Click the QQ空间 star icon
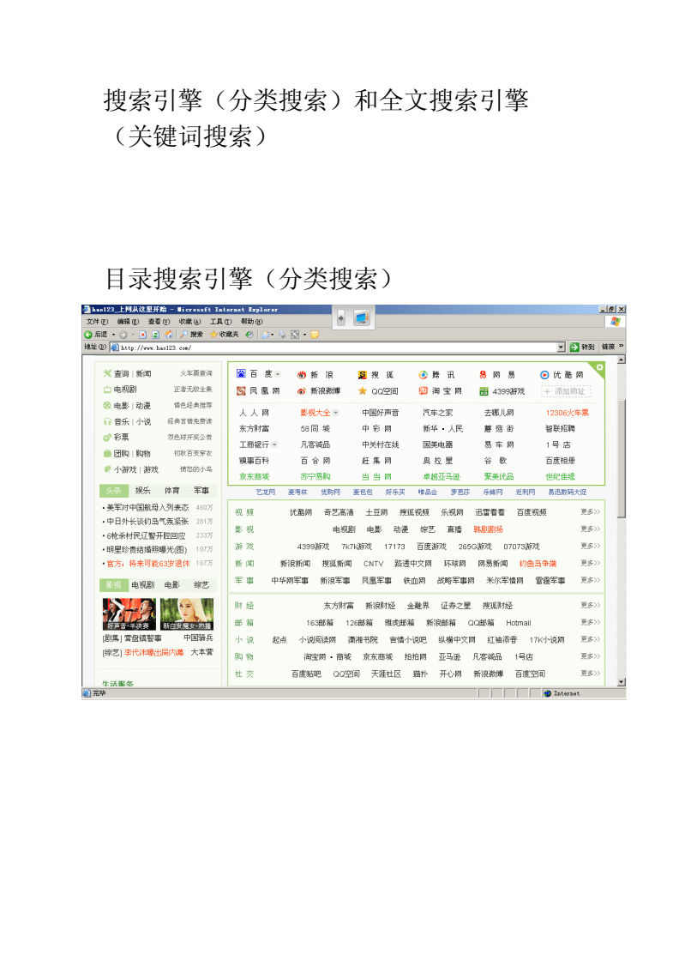Viewport: 679px width, 961px height. point(363,391)
